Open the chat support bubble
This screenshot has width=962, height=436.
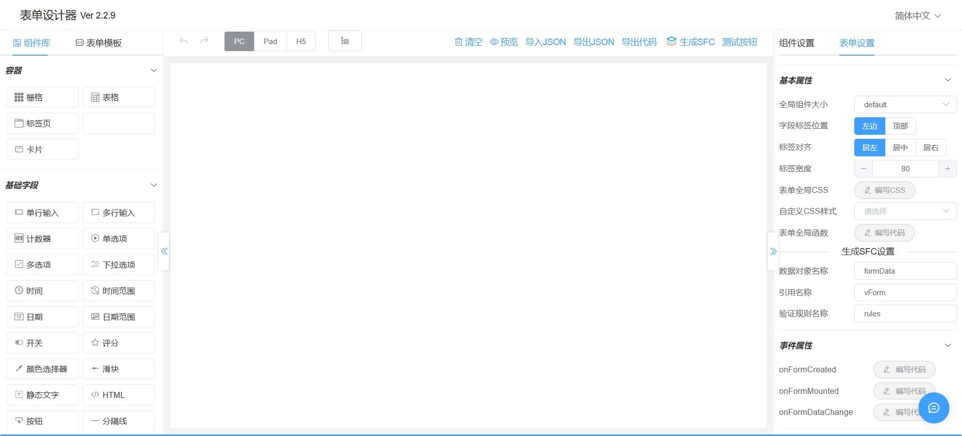pos(933,408)
